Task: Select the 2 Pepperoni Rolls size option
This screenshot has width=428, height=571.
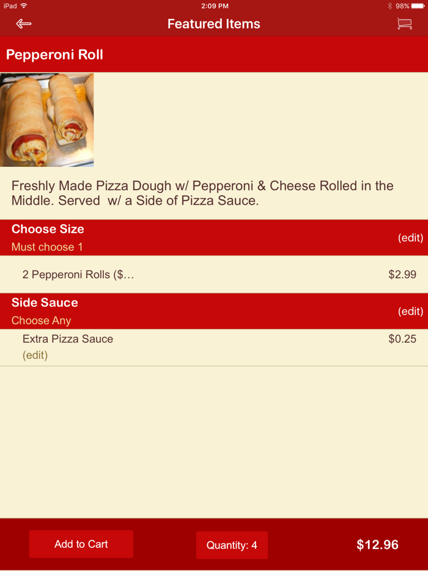Action: click(79, 274)
